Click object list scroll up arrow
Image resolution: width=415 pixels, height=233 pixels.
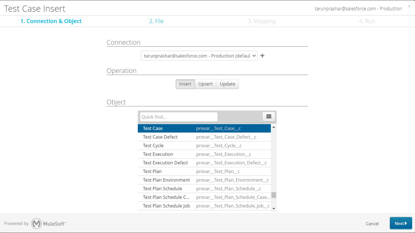coord(274,127)
